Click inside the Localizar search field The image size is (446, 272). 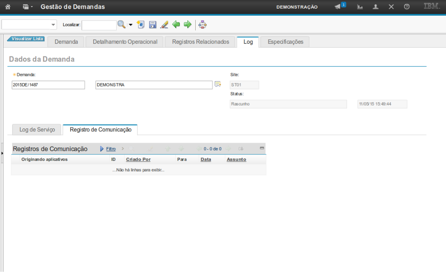coord(99,25)
